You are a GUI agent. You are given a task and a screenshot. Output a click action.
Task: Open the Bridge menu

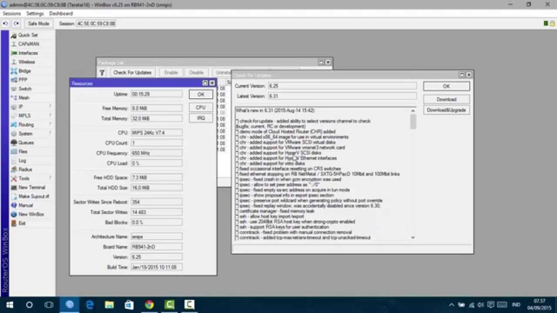(x=24, y=71)
